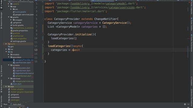Click the settings.gradle file icon
193x108 pixels.
[x=11, y=41]
